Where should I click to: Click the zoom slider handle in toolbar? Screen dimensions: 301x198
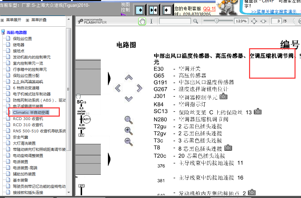(217, 21)
